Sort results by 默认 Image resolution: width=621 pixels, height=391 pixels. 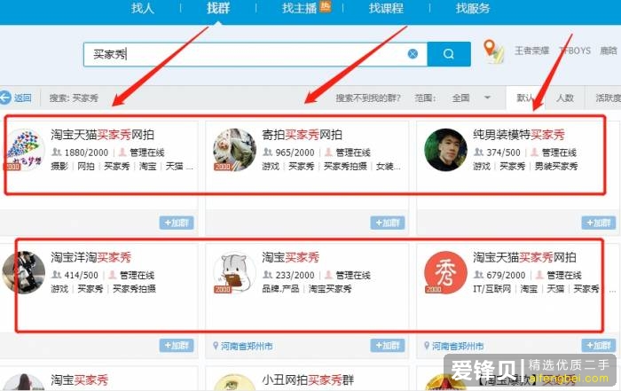click(x=525, y=98)
